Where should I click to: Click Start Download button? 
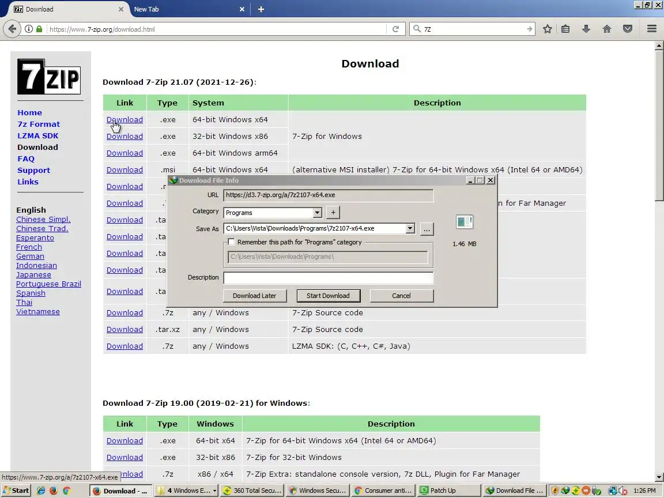pos(328,296)
